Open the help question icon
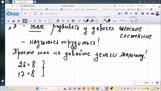 point(143,13)
